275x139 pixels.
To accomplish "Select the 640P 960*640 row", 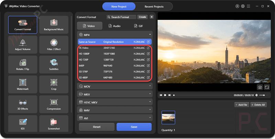I will coord(115,66).
